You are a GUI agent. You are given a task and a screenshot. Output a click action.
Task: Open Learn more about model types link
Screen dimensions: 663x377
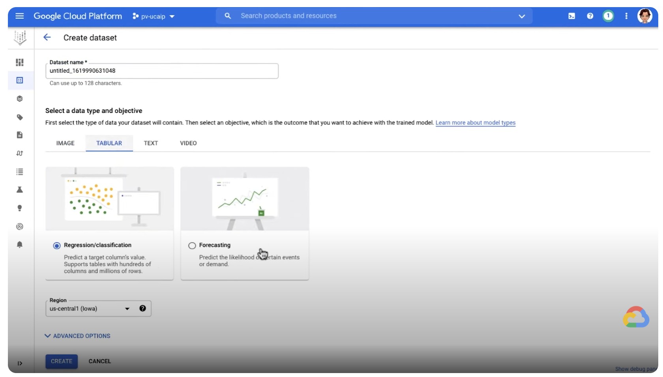475,123
